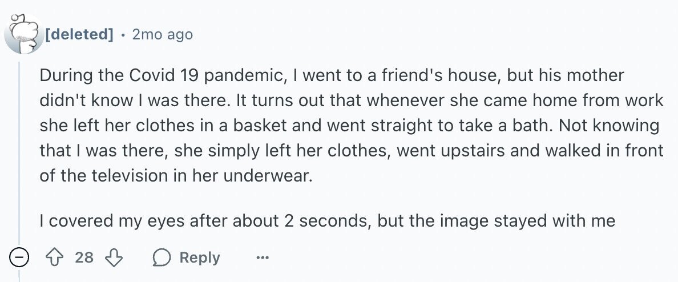
Task: Click the line starting "didn't know I was there"
Action: [351, 101]
